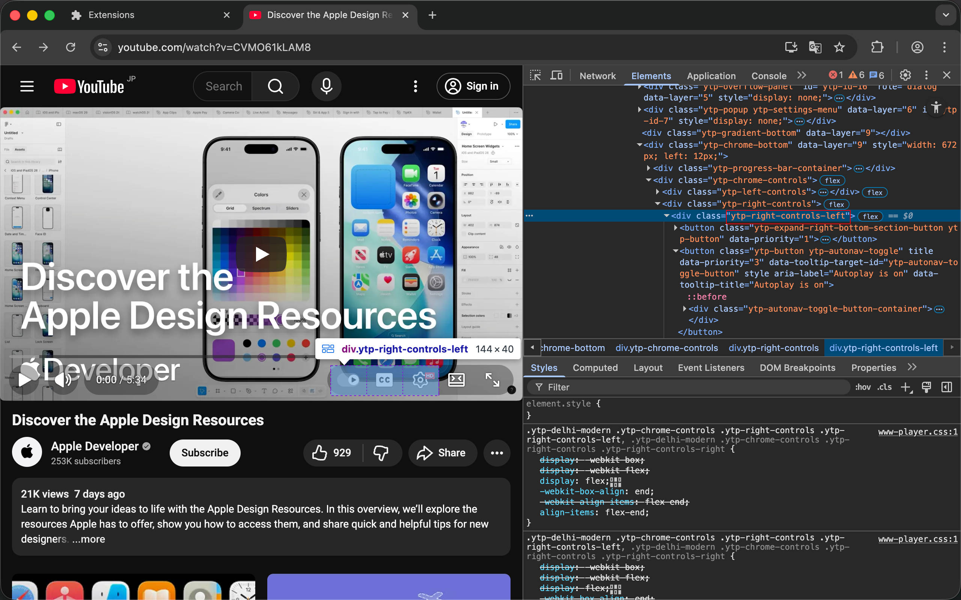Expand the ytp-progress-bar-container div node

[x=648, y=168]
